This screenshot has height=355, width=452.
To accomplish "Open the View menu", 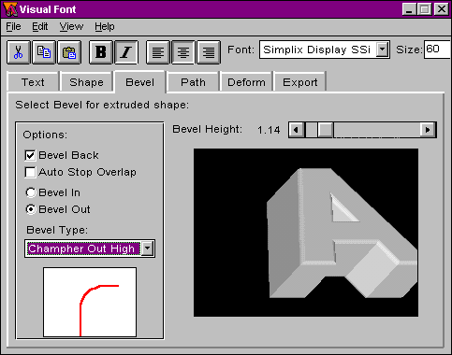I will [71, 27].
